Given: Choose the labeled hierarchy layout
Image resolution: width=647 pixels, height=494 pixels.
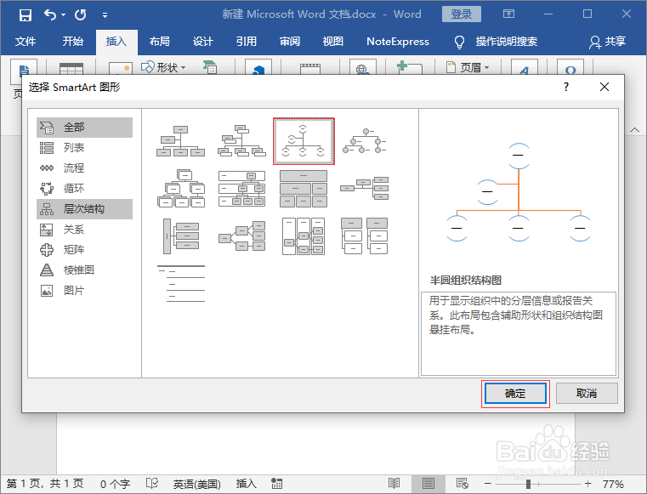Looking at the screenshot, I should 241,188.
